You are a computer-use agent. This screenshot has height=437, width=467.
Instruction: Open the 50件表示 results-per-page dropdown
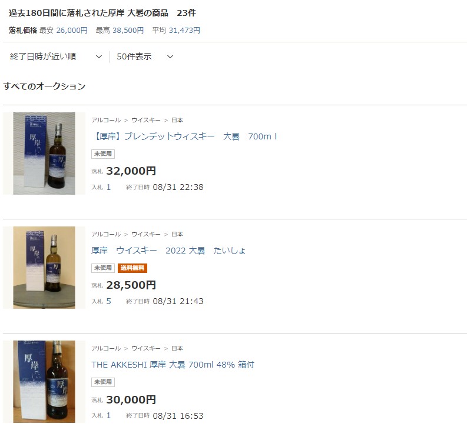coord(145,56)
